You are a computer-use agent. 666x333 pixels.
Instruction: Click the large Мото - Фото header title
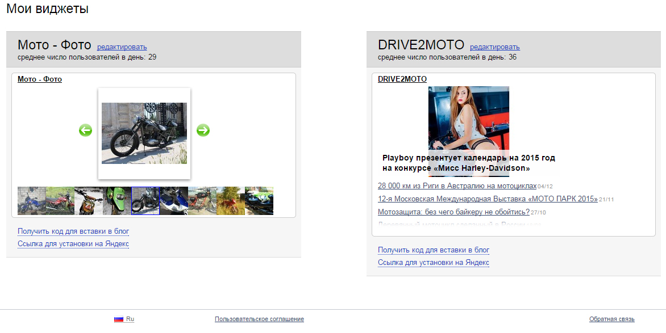(x=55, y=45)
